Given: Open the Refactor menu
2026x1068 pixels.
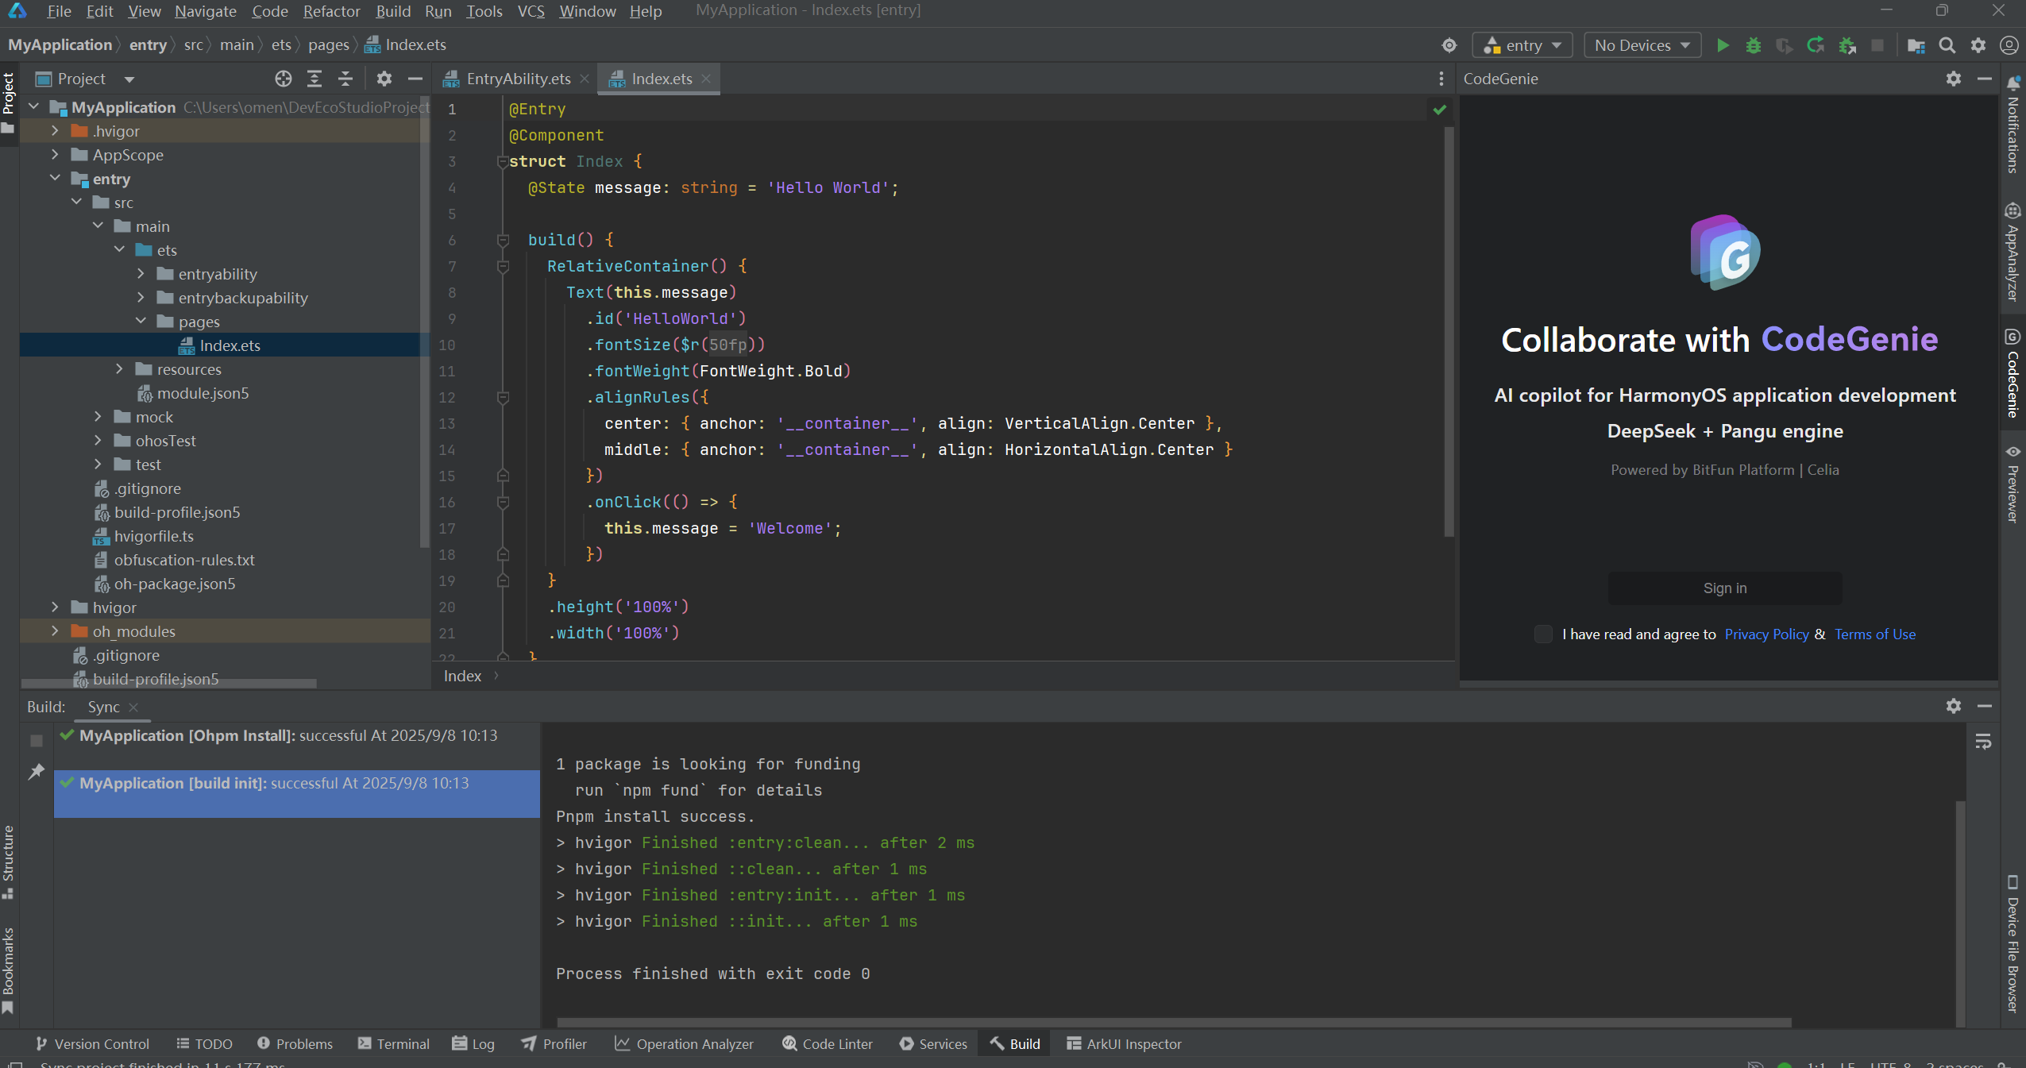Looking at the screenshot, I should tap(331, 11).
